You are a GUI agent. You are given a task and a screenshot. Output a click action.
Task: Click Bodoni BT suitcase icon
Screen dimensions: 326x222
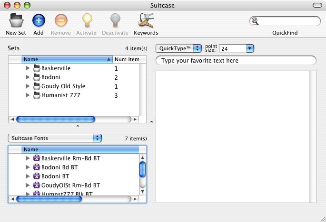pyautogui.click(x=37, y=176)
